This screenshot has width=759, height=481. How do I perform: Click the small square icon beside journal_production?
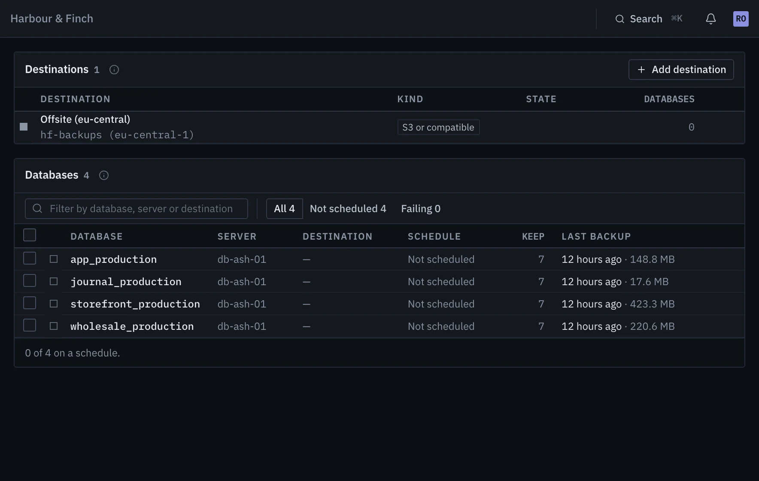(x=54, y=281)
